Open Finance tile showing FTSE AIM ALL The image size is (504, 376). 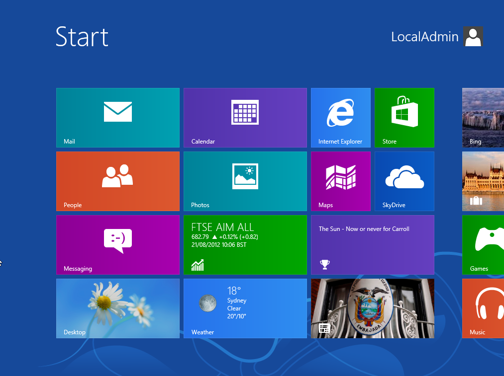click(245, 245)
